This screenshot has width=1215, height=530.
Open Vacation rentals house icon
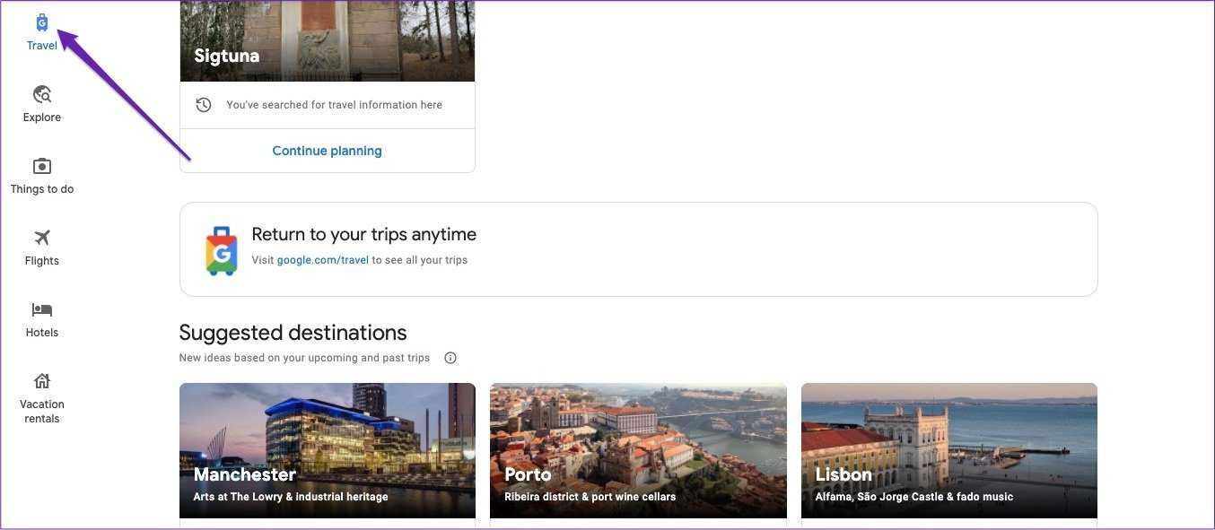click(x=42, y=381)
